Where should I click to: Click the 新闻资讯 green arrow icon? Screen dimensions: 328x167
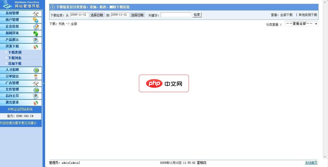coord(36,33)
